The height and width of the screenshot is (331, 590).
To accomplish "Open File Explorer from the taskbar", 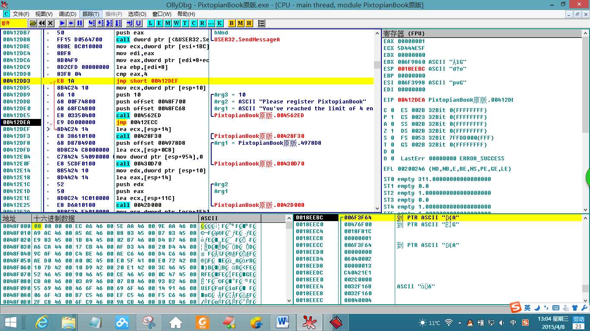I will (x=69, y=322).
